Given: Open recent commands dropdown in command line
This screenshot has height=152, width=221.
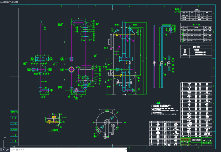Looking at the screenshot, I should click(13, 150).
